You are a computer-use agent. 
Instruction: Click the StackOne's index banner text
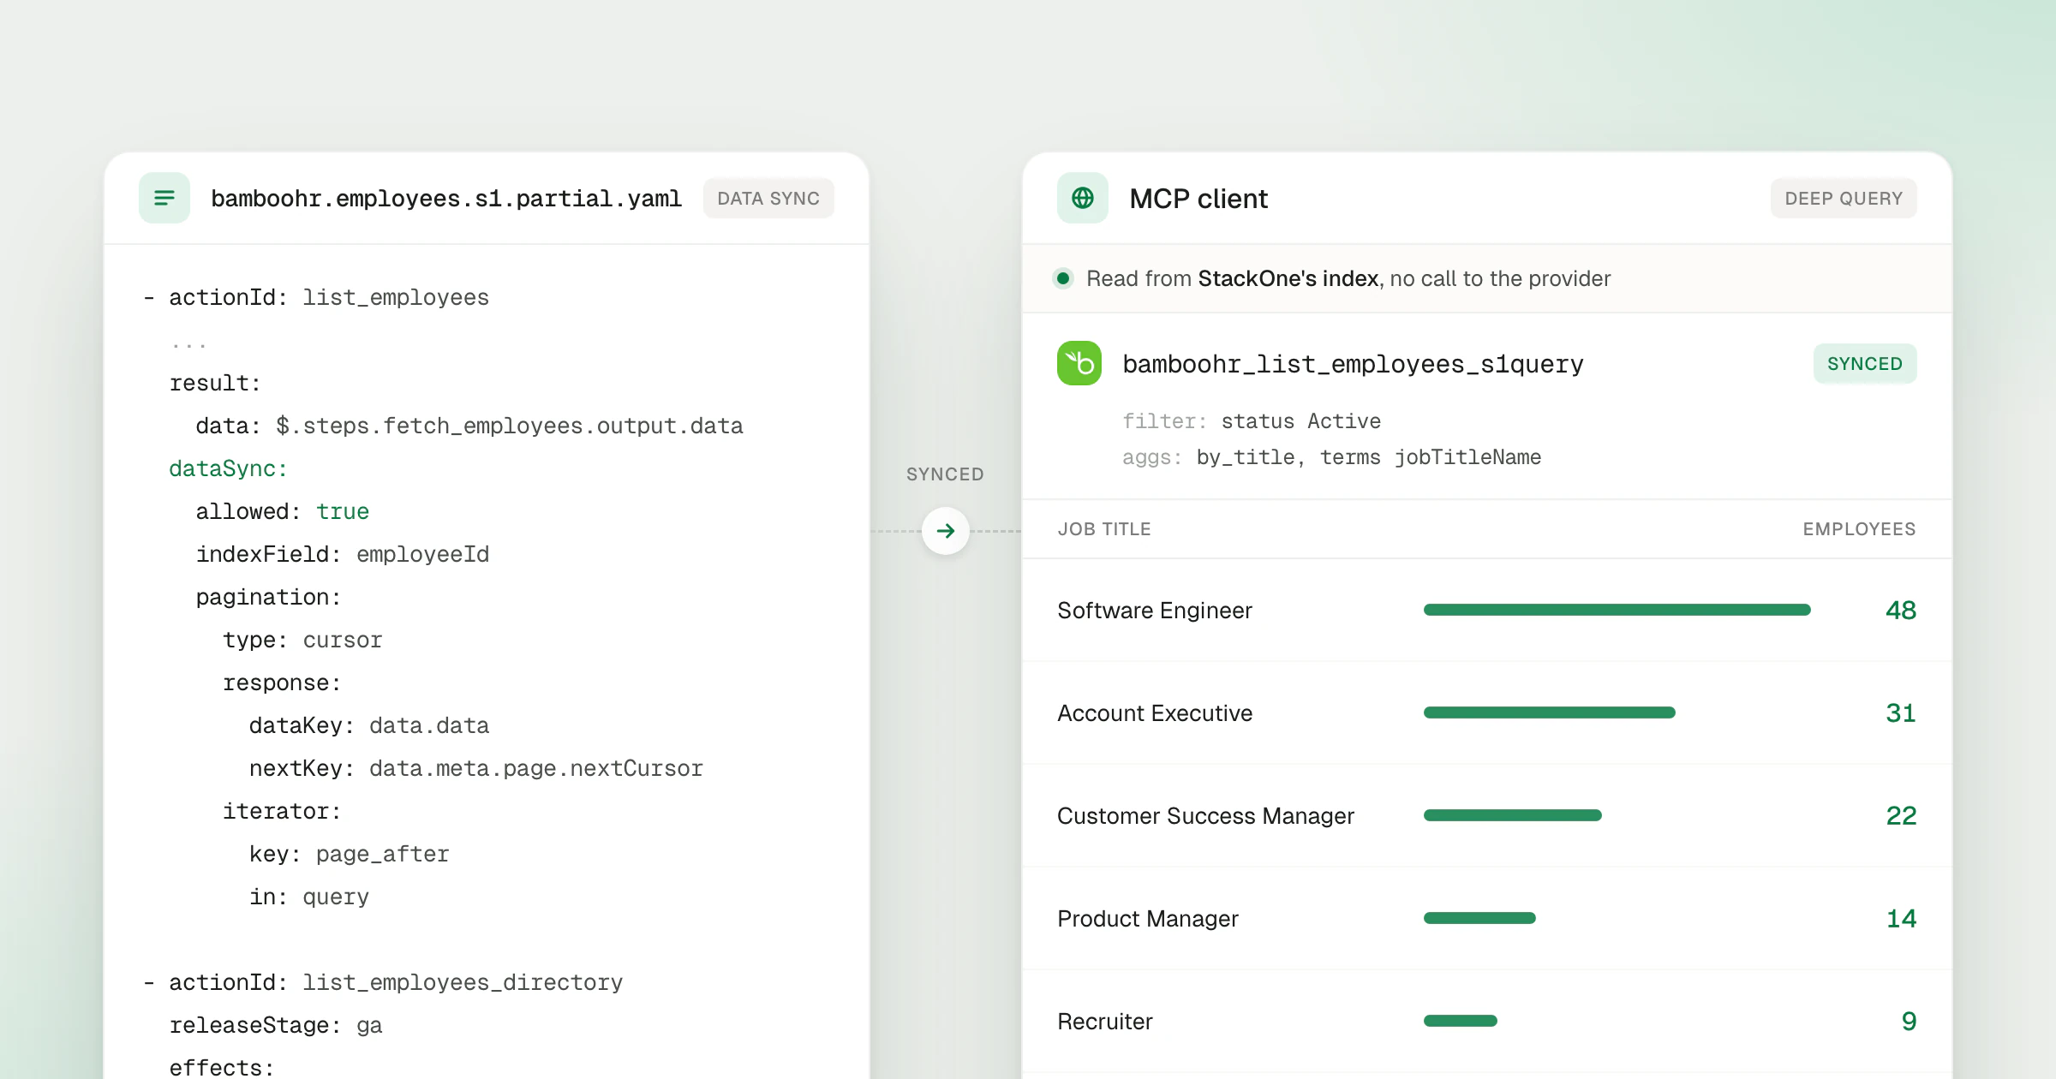point(1348,278)
